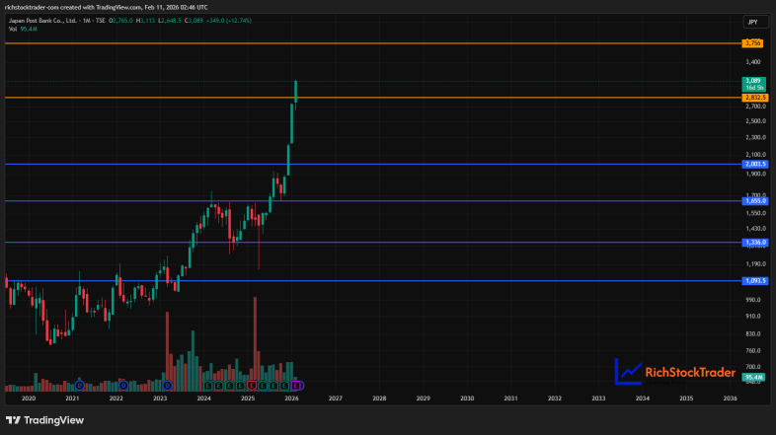Screen dimensions: 776x435
Task: Click the 1,190.0 price axis value
Action: tap(755, 264)
